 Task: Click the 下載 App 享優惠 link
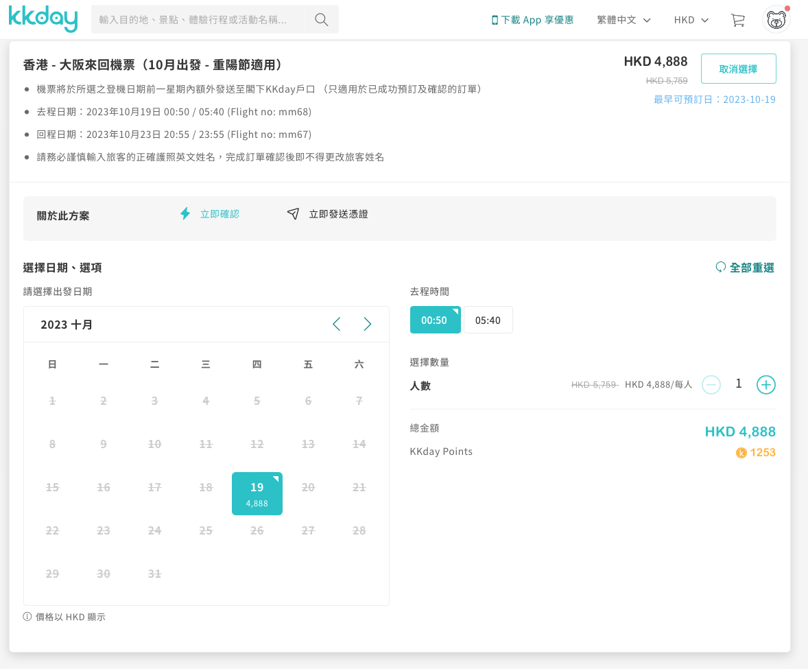pos(532,20)
